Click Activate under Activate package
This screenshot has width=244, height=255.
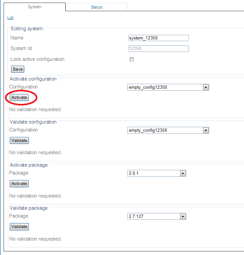(19, 184)
